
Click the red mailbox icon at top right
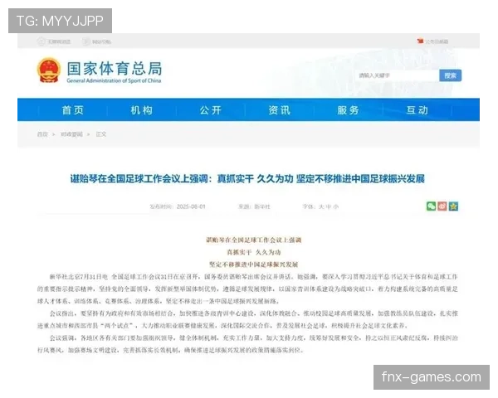coord(420,41)
